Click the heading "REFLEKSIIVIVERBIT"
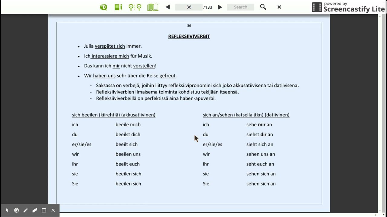 189,36
